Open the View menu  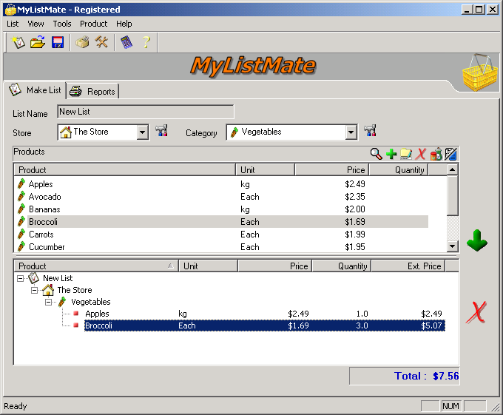(x=36, y=24)
